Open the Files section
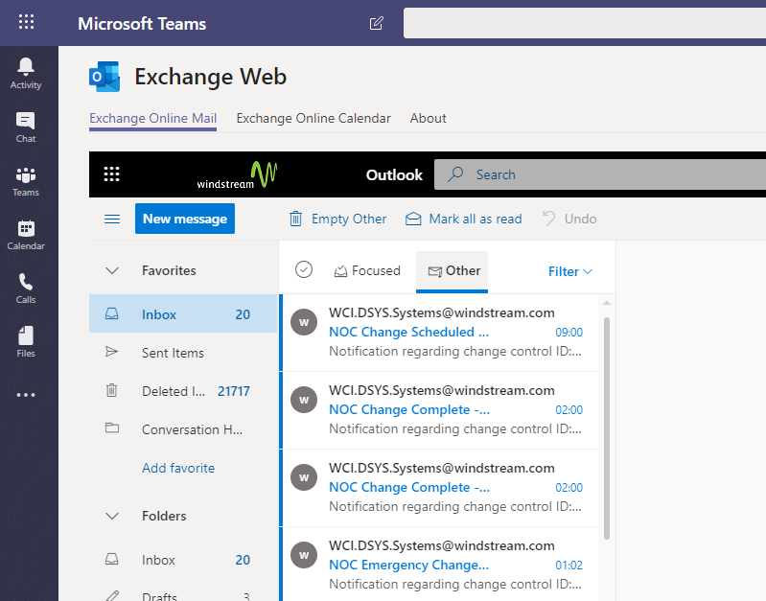The height and width of the screenshot is (601, 766). (26, 342)
